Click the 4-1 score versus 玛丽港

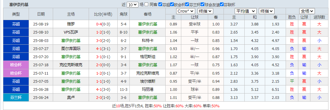(x=99, y=90)
